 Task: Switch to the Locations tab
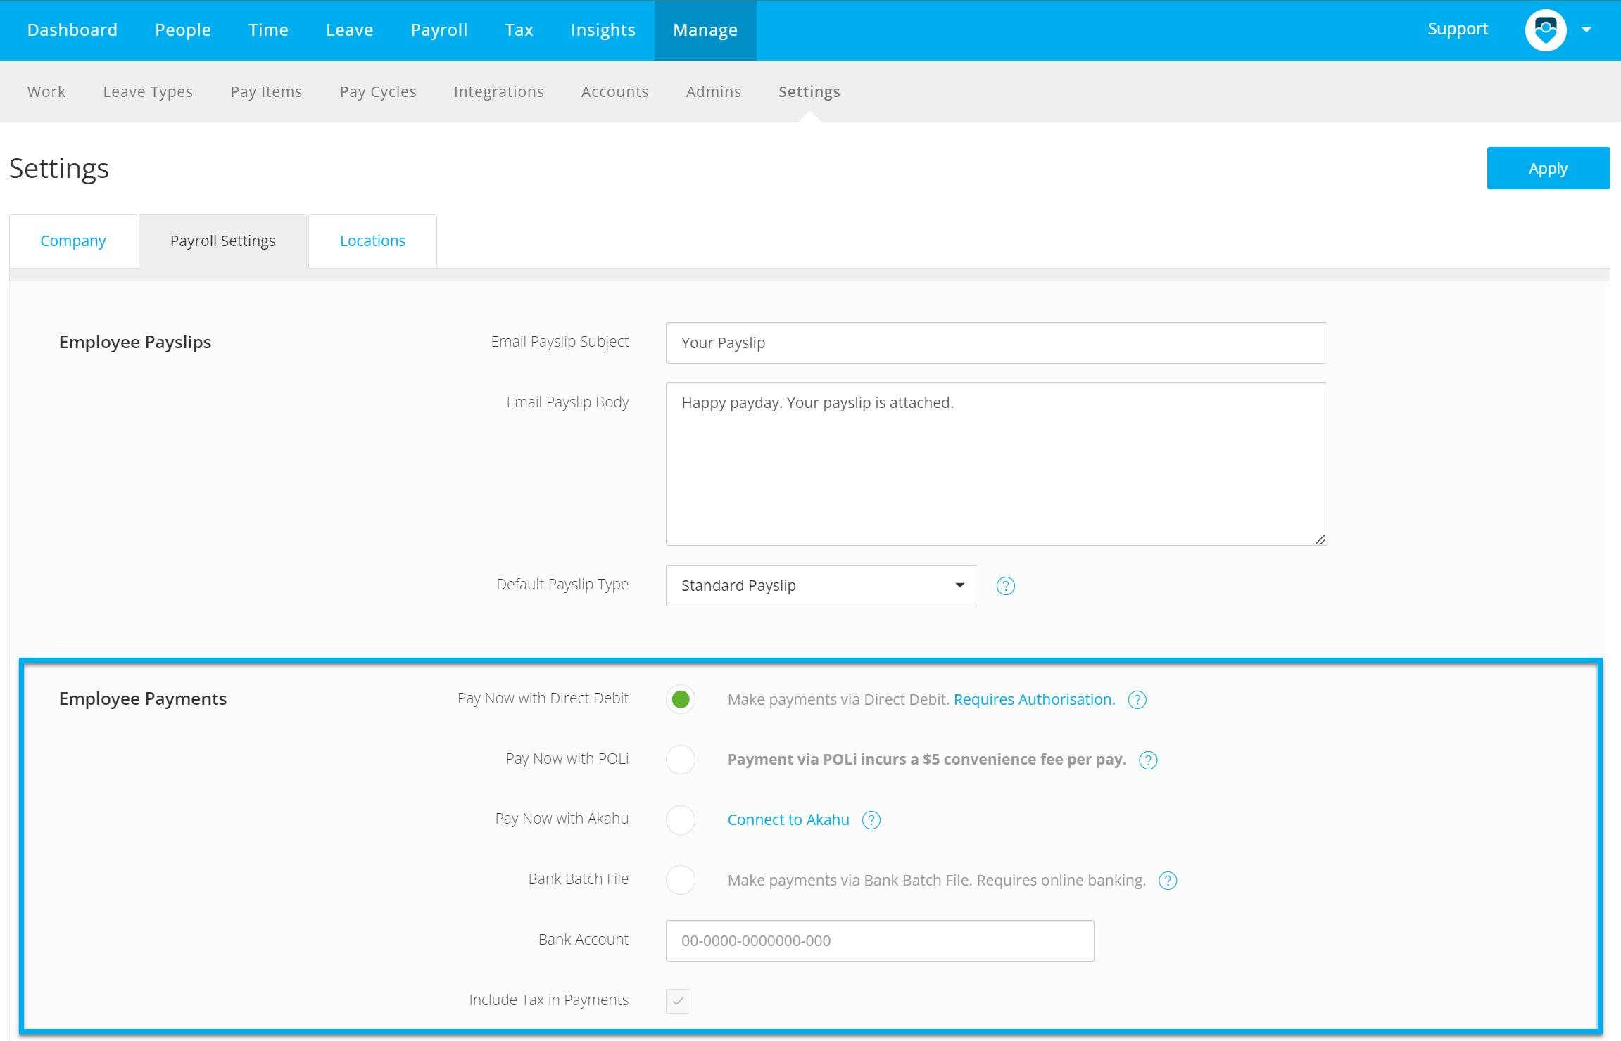point(372,241)
